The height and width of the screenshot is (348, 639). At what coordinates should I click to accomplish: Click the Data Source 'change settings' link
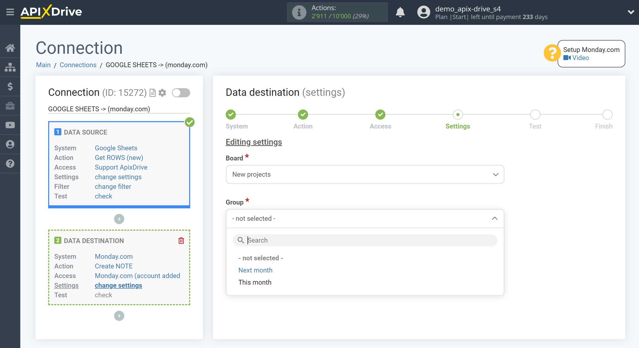(x=118, y=177)
